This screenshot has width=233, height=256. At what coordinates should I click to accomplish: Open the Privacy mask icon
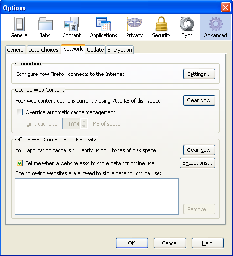point(135,24)
